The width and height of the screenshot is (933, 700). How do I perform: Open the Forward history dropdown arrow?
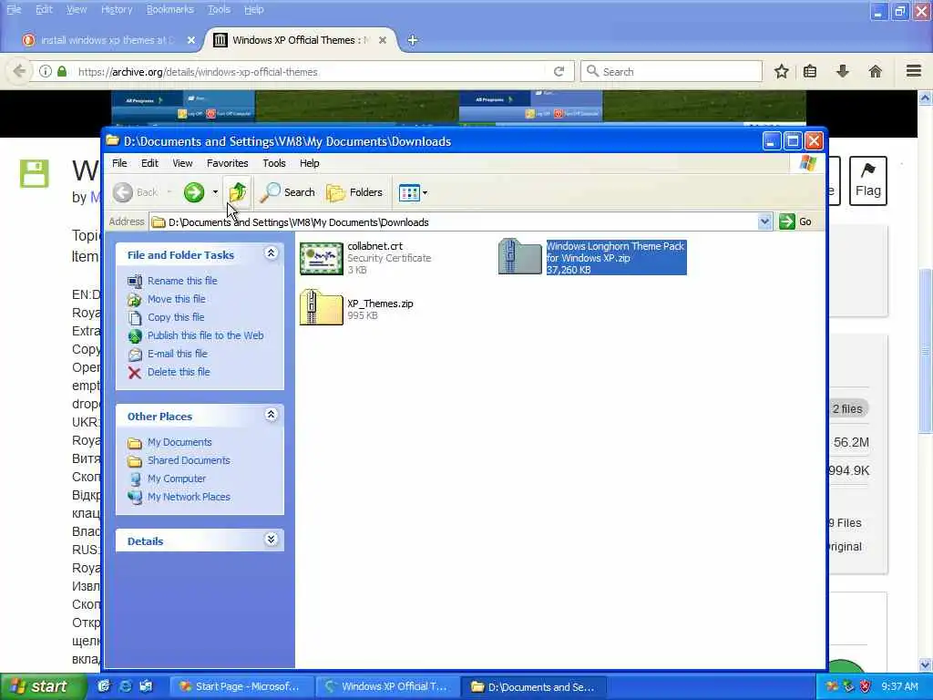coord(215,192)
